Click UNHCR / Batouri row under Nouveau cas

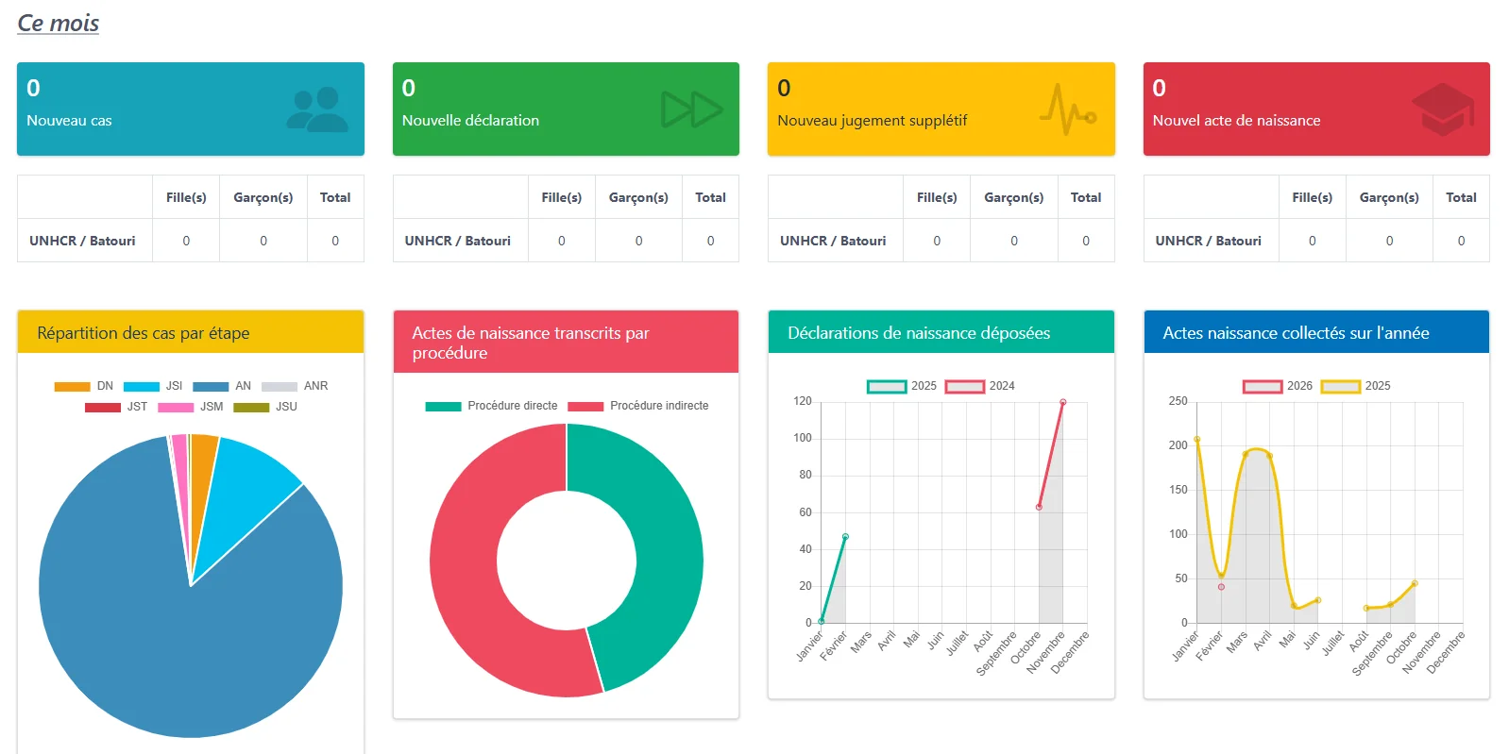pos(191,241)
